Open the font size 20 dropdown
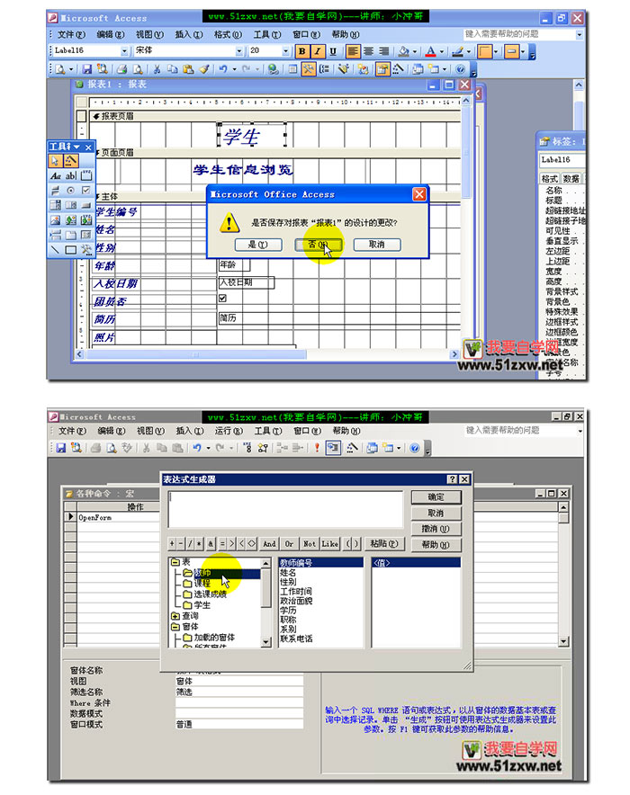 (285, 50)
